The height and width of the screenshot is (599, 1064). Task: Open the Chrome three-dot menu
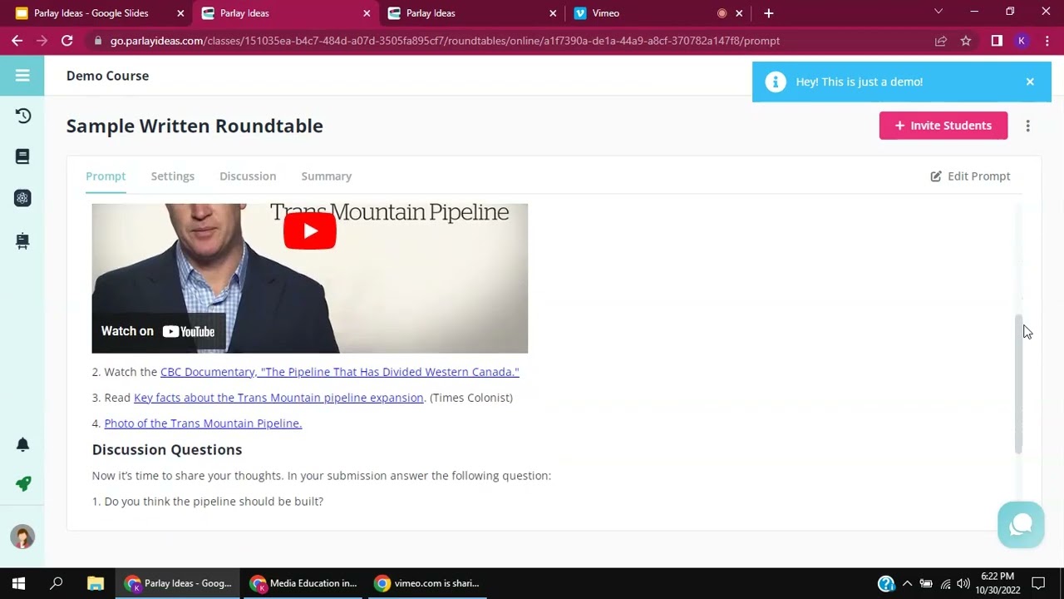(x=1047, y=41)
